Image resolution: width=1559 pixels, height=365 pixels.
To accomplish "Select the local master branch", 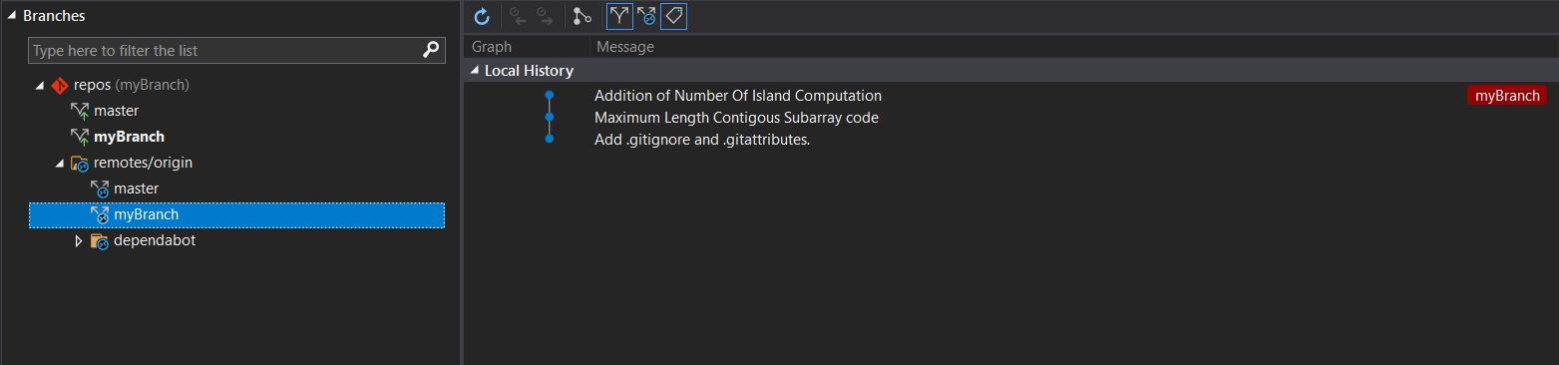I will [x=116, y=111].
